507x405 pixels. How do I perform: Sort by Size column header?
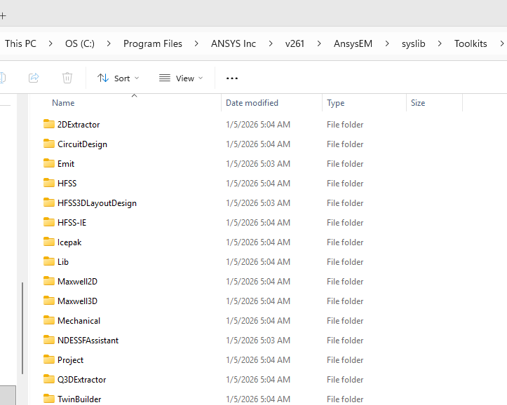(418, 103)
